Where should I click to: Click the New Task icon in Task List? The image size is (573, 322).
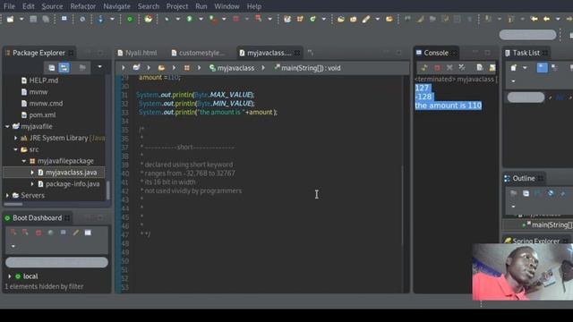[514, 68]
